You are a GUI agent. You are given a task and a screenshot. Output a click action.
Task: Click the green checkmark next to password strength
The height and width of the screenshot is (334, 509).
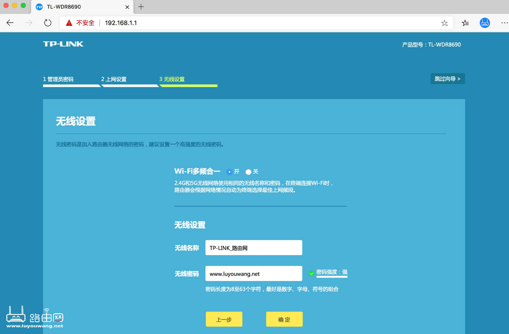(311, 273)
